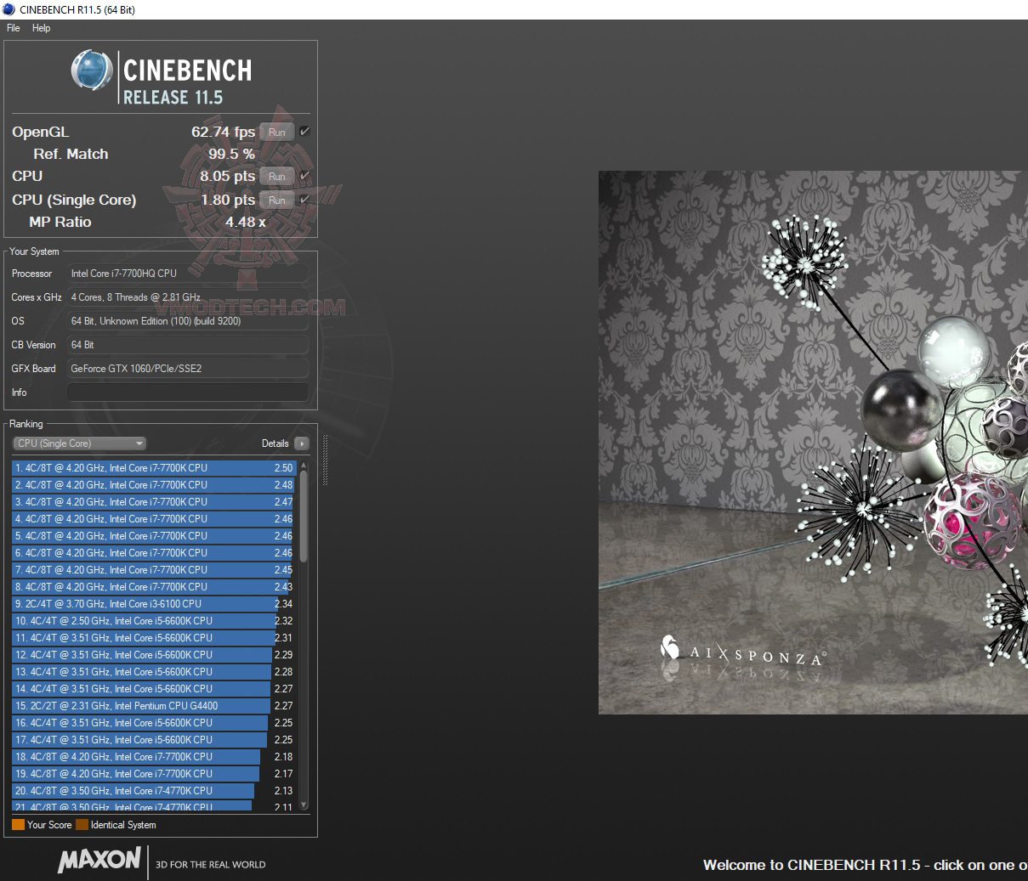Select ranking entry 10 at 2.50 GHz i5-6600K

154,621
